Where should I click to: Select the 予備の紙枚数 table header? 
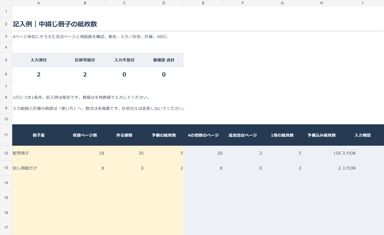click(x=164, y=135)
